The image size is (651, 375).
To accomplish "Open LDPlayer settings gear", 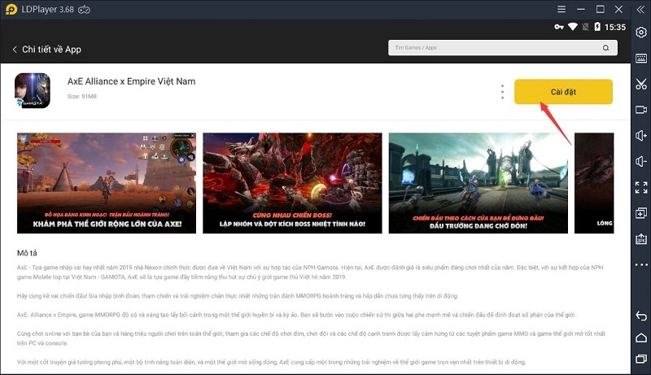I will [x=641, y=33].
